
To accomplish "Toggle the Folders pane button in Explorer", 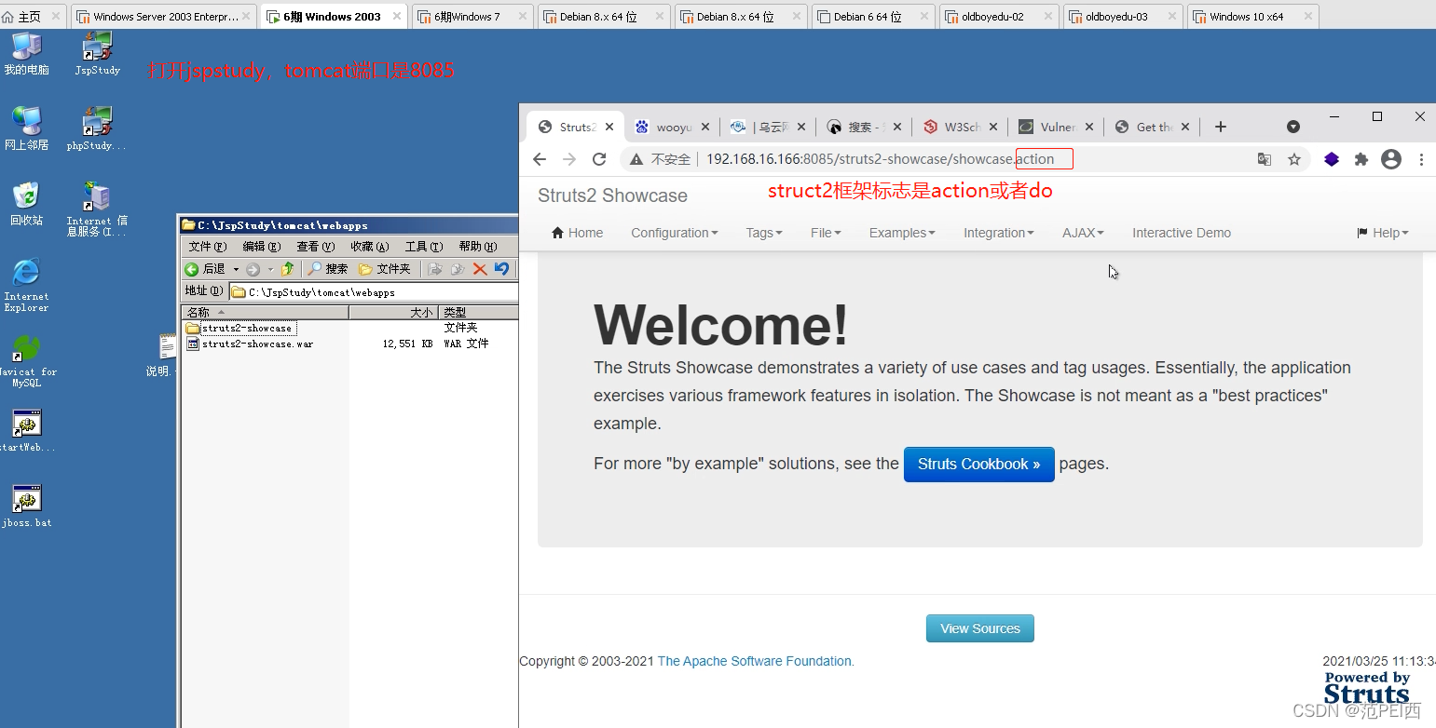I will (x=385, y=269).
